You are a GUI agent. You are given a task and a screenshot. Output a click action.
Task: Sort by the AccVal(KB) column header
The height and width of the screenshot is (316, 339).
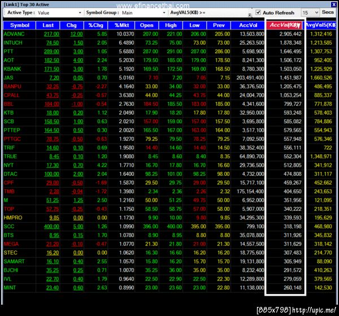pos(284,25)
